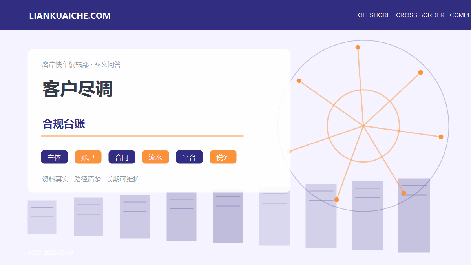
Task: Open the OFFSHORE · CROSS-BORDER header text
Action: pyautogui.click(x=401, y=15)
